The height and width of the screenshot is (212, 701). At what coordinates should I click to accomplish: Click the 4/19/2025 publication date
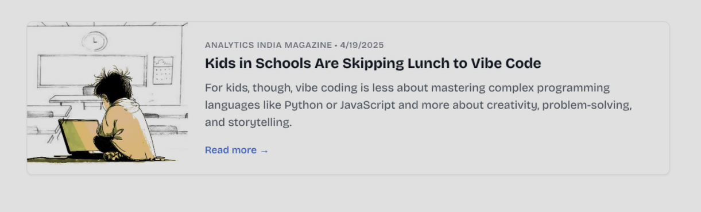pos(362,45)
